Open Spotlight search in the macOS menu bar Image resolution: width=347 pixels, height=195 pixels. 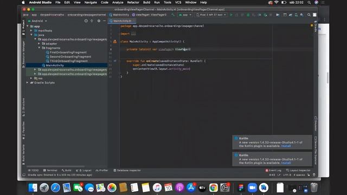tap(309, 2)
